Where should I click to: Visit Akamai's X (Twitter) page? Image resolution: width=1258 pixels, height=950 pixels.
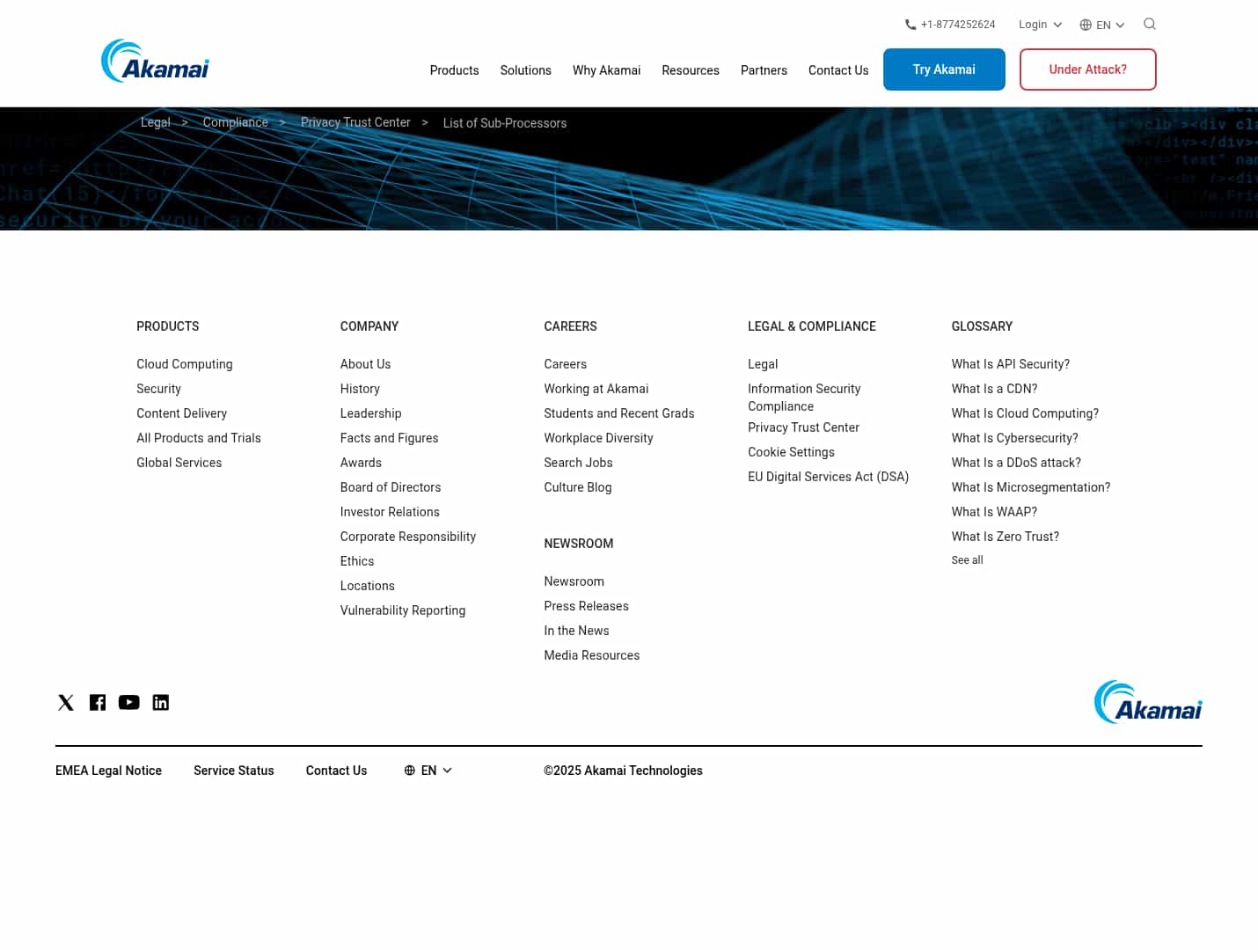[x=66, y=702]
